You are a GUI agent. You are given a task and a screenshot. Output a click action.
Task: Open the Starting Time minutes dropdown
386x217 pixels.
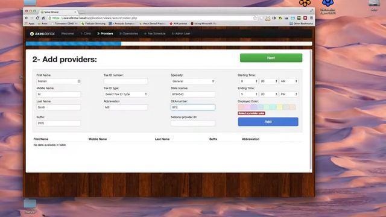pyautogui.click(x=268, y=81)
